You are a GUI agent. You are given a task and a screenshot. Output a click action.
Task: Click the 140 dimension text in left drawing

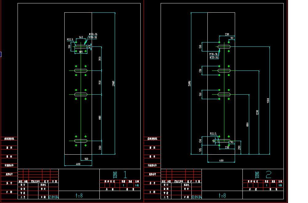[81, 37]
